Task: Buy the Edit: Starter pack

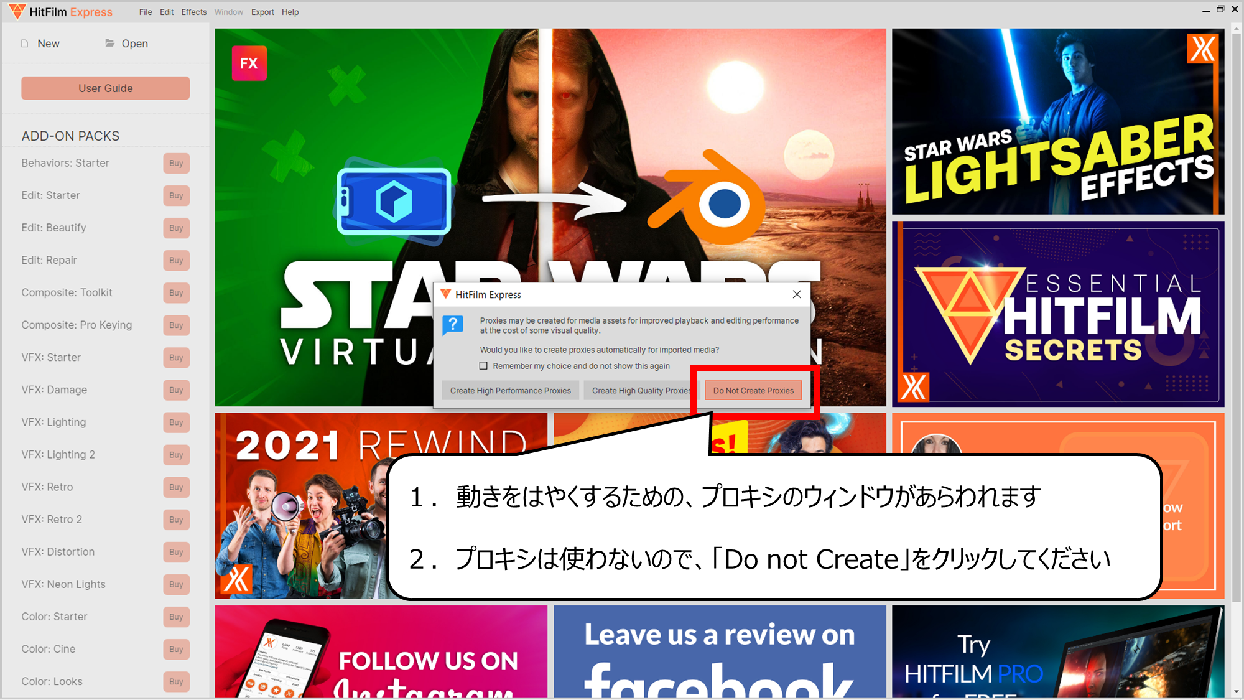Action: 176,195
